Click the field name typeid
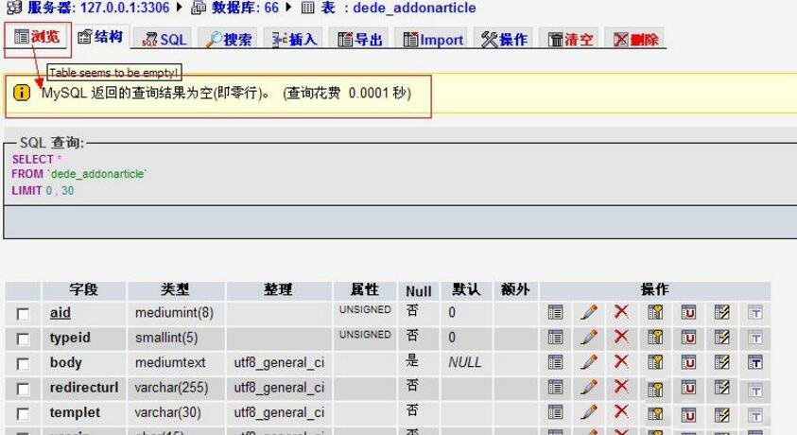The width and height of the screenshot is (797, 435). (70, 338)
